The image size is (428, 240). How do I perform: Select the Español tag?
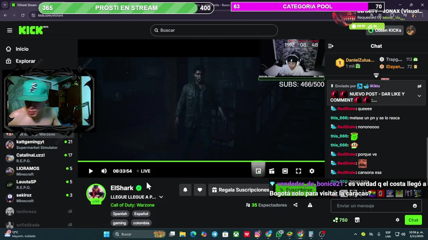click(x=141, y=214)
